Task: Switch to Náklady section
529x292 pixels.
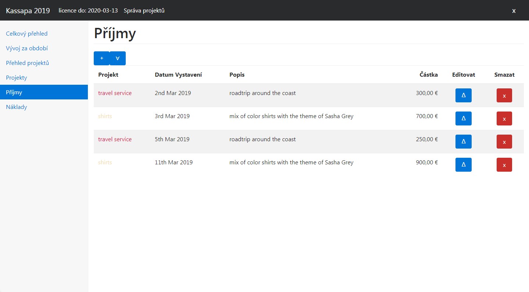Action: [17, 107]
